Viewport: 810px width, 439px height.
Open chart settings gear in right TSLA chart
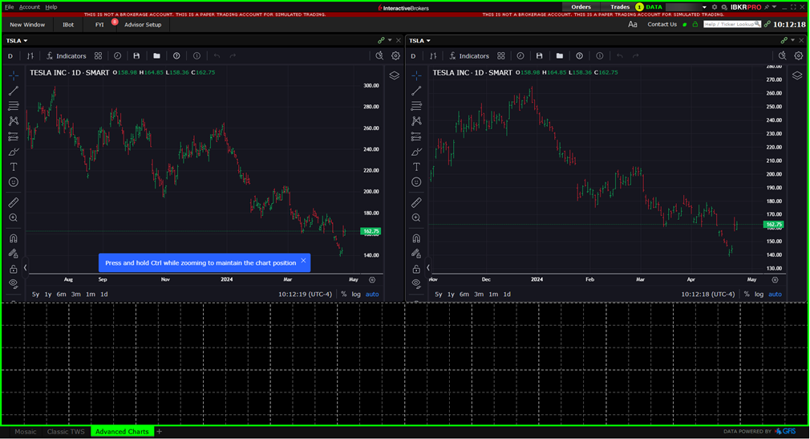pyautogui.click(x=799, y=56)
